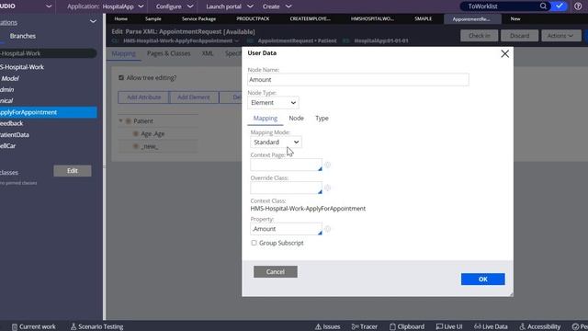Click the Edit button in sidebar
This screenshot has width=588, height=331.
pos(73,171)
